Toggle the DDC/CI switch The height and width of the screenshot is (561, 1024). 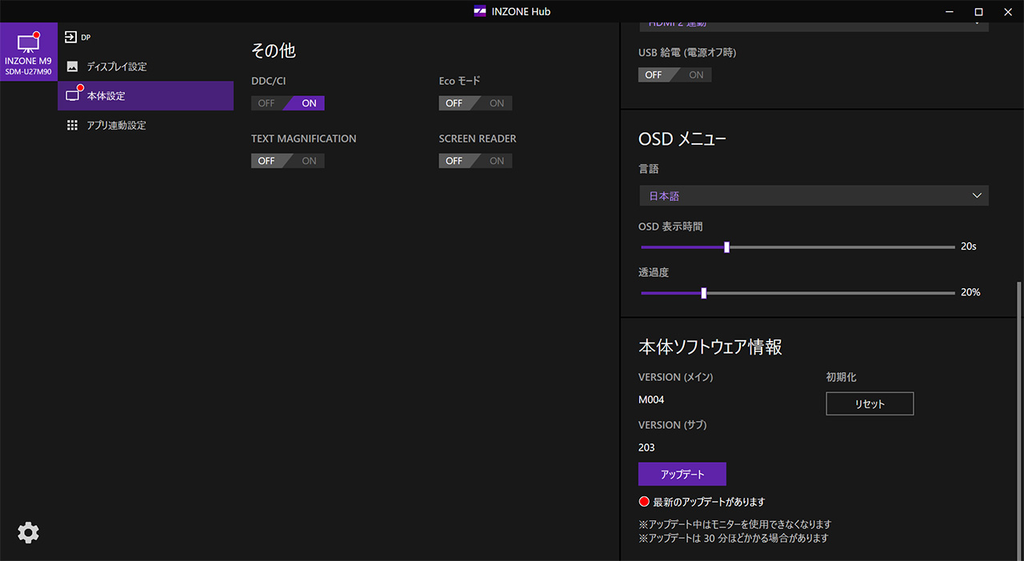point(288,103)
